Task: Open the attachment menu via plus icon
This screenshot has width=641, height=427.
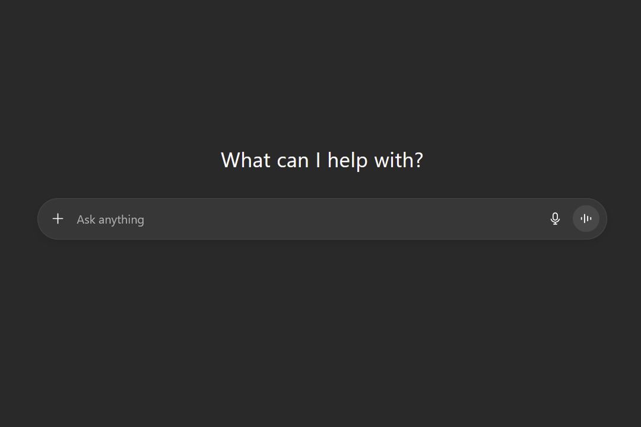Action: coord(58,219)
